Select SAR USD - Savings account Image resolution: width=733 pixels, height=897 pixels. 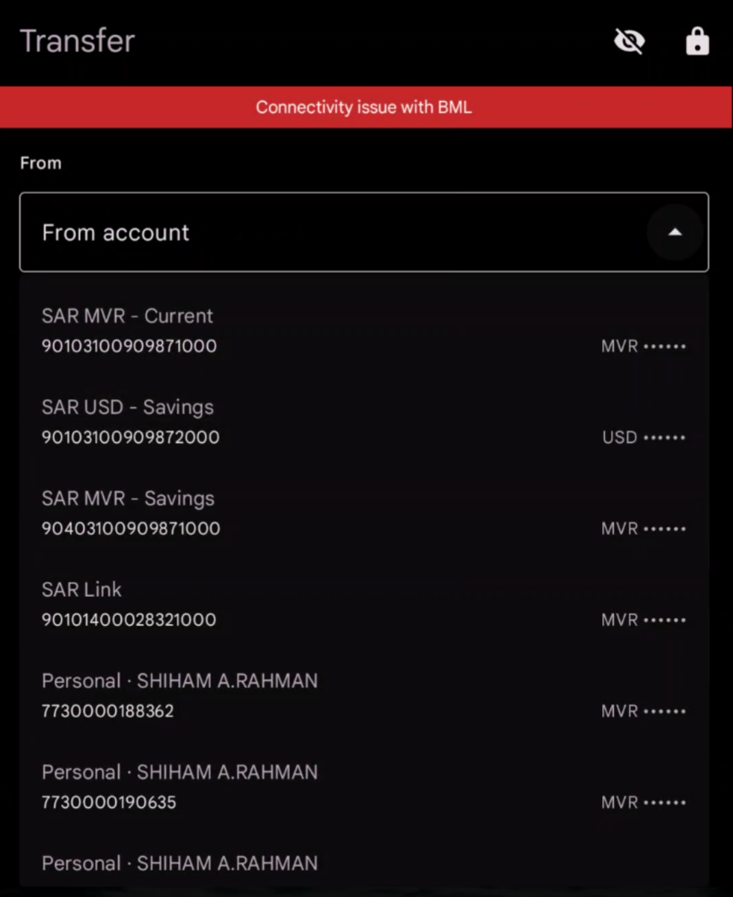click(x=364, y=422)
